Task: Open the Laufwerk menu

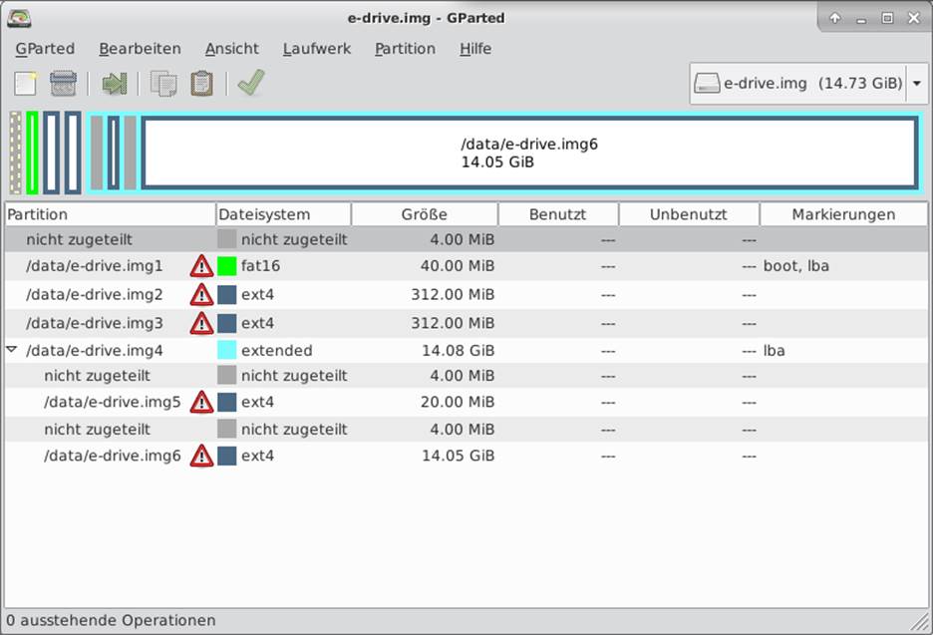Action: coord(316,49)
